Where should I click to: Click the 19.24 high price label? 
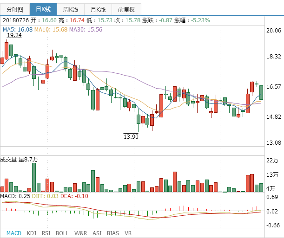14,35
